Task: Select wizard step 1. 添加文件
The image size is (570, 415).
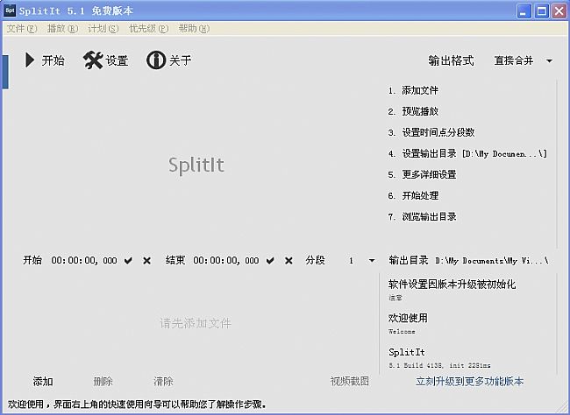Action: [413, 90]
